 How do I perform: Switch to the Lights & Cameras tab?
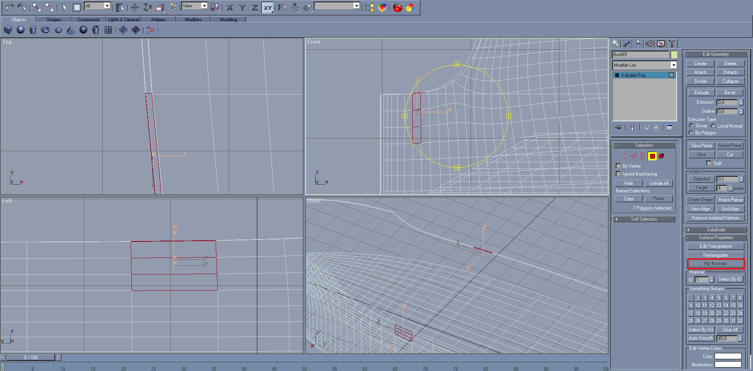pos(124,19)
